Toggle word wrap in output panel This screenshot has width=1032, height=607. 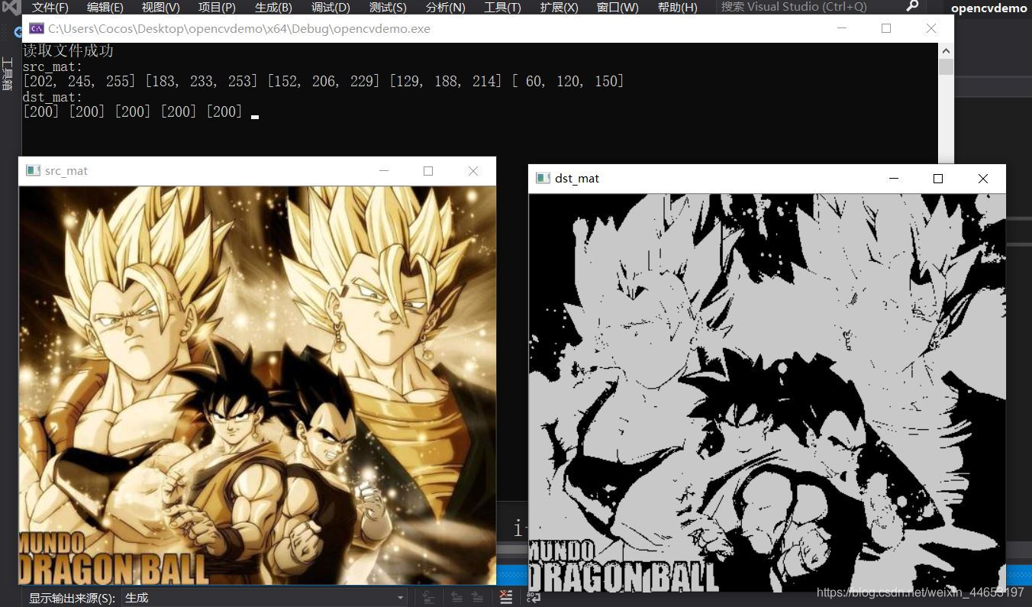click(534, 598)
